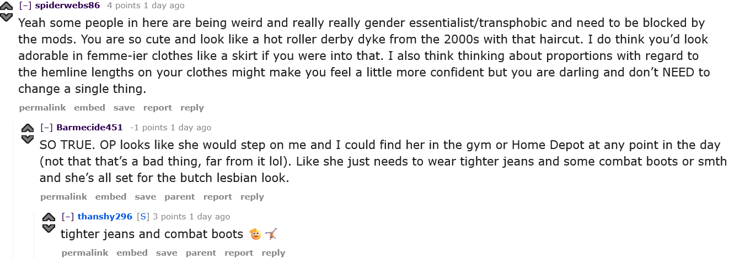
Task: Open Barmecide451 user profile
Action: click(x=89, y=128)
